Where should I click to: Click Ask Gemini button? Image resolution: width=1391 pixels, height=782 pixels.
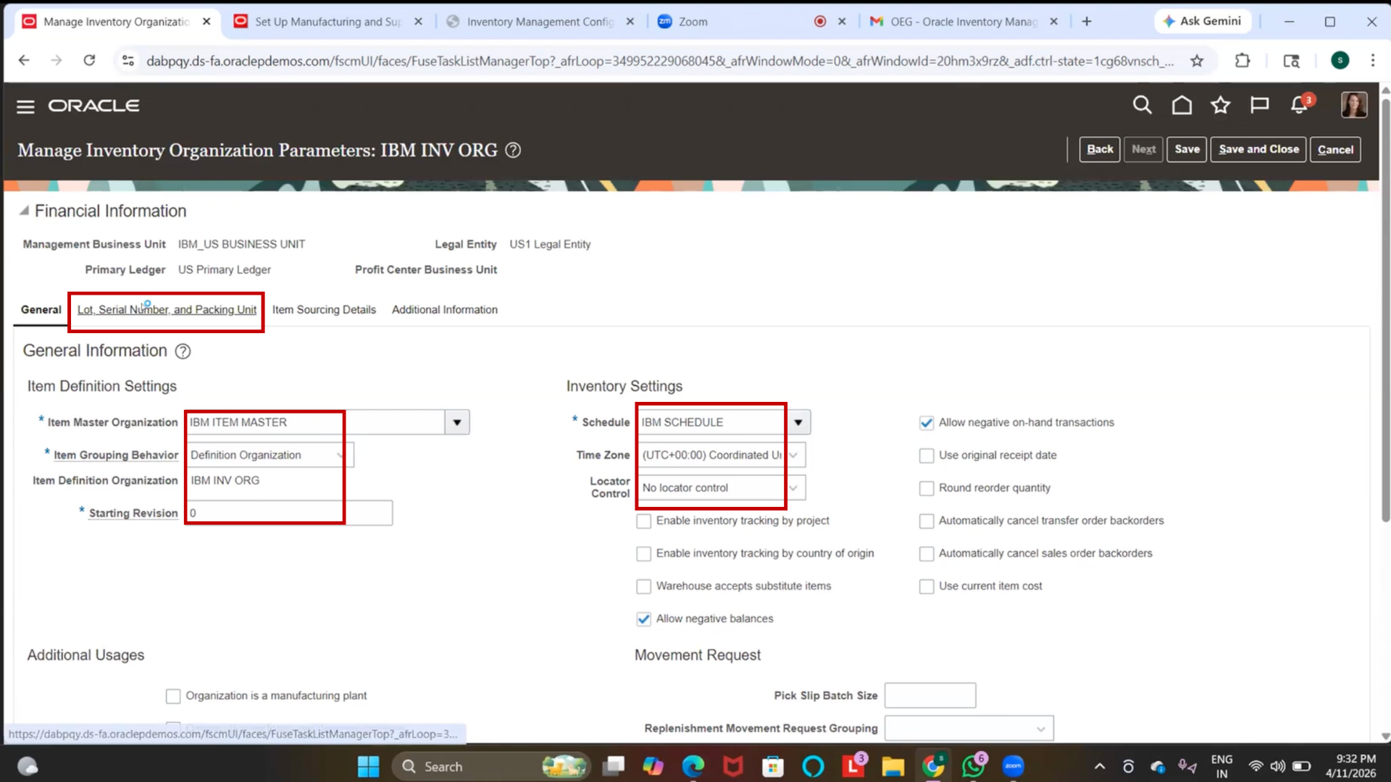click(1202, 22)
